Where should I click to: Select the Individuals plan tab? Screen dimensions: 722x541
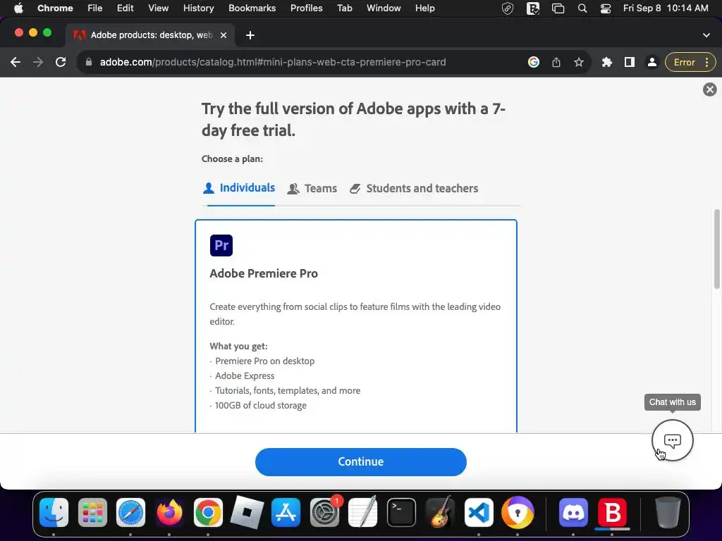239,187
